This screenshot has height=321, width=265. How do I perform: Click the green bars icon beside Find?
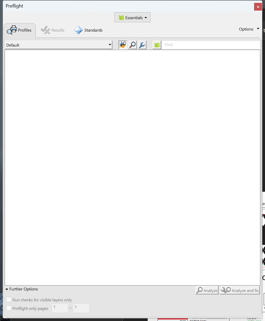pos(157,45)
